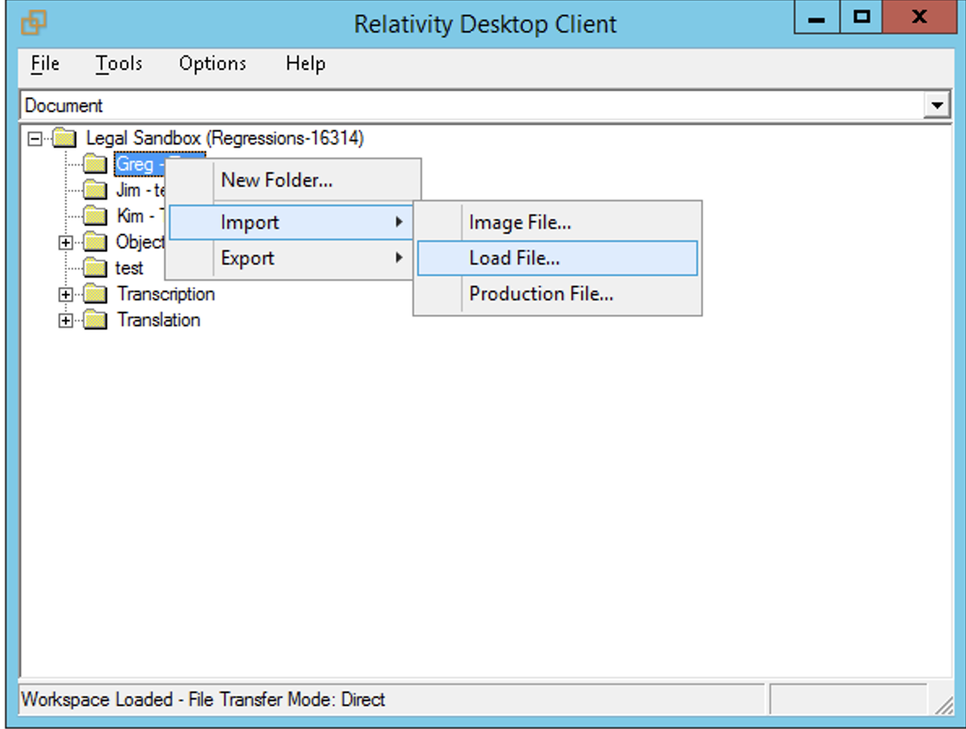Expand the Translation tree node
The width and height of the screenshot is (966, 729).
(65, 320)
